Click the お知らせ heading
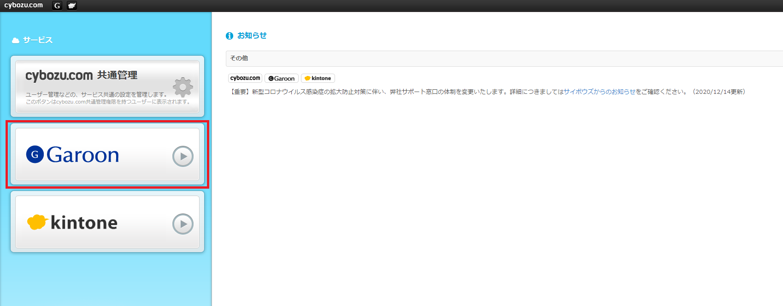783x306 pixels. (x=252, y=35)
